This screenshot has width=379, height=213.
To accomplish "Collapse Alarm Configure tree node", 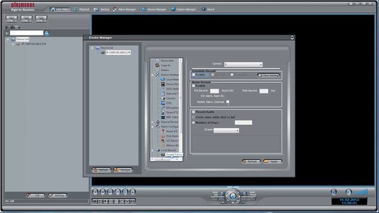I will click(x=152, y=127).
